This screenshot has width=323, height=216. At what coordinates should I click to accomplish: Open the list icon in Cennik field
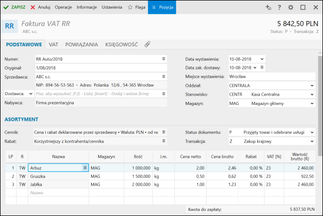click(x=164, y=132)
